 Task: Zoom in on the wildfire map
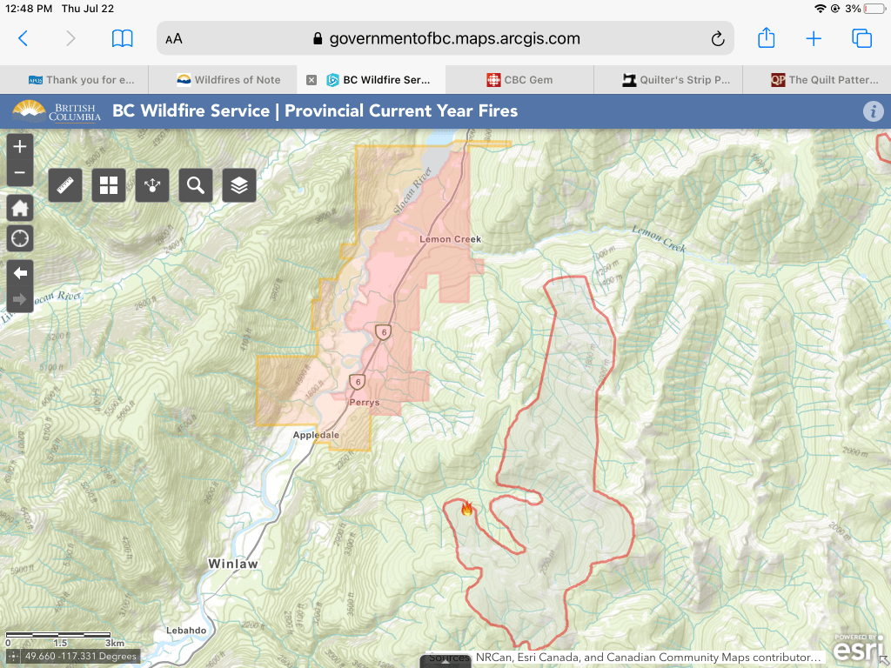pyautogui.click(x=20, y=147)
